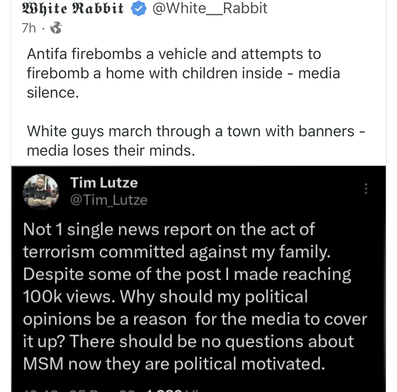Click the Tim Lutze display name

click(104, 183)
